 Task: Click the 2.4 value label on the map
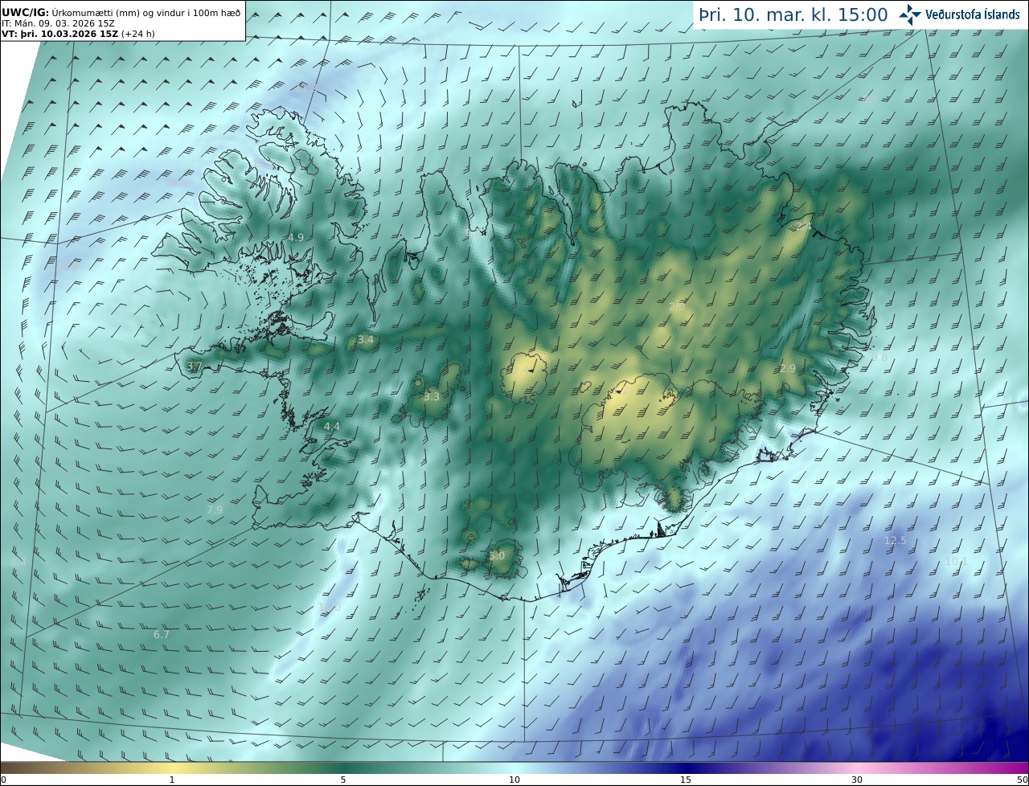pos(803,227)
